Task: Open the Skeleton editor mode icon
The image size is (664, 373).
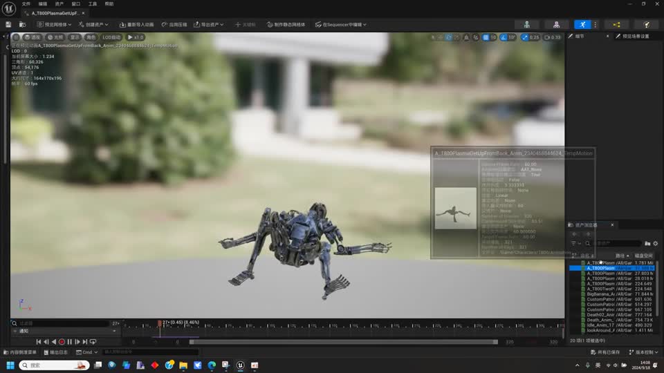Action: (527, 24)
